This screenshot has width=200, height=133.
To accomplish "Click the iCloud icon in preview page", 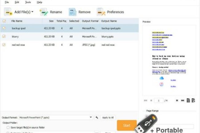I will (x=162, y=78).
